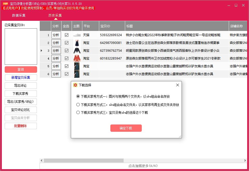Click 新增宝贝采集 to add new collection
249x171 pixels.
click(x=21, y=77)
